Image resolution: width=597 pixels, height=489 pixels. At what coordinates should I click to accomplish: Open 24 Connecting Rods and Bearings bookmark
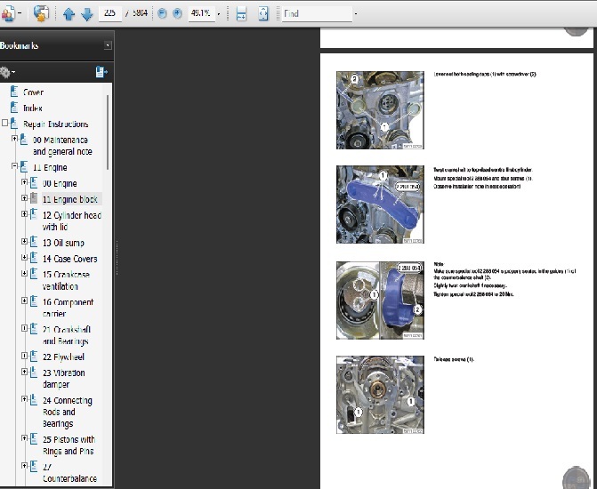68,412
